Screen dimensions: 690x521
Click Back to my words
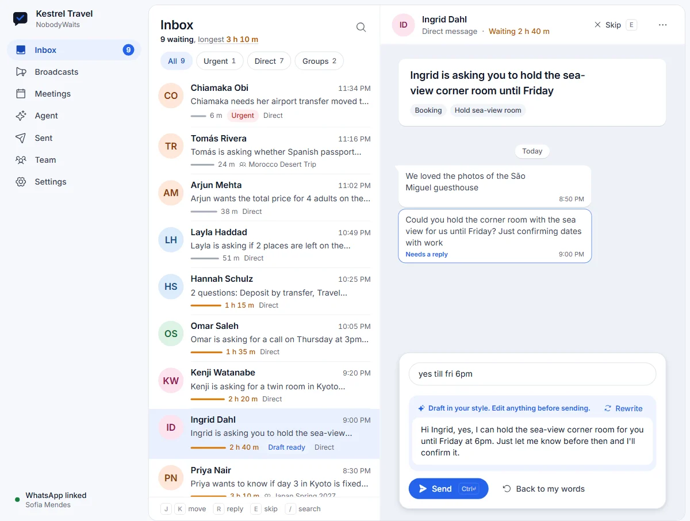point(544,489)
